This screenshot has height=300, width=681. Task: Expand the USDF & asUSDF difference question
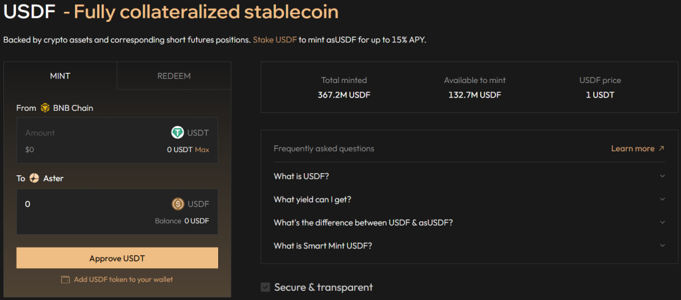[662, 222]
